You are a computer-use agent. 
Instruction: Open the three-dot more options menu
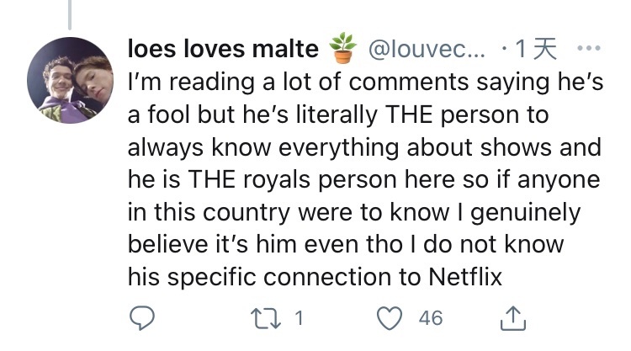pos(589,48)
